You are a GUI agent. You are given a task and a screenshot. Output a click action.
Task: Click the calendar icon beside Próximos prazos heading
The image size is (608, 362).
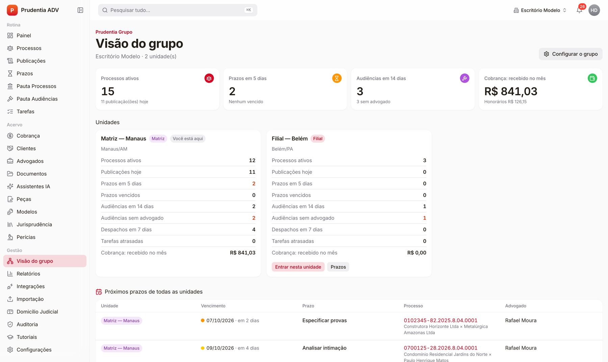click(x=99, y=292)
